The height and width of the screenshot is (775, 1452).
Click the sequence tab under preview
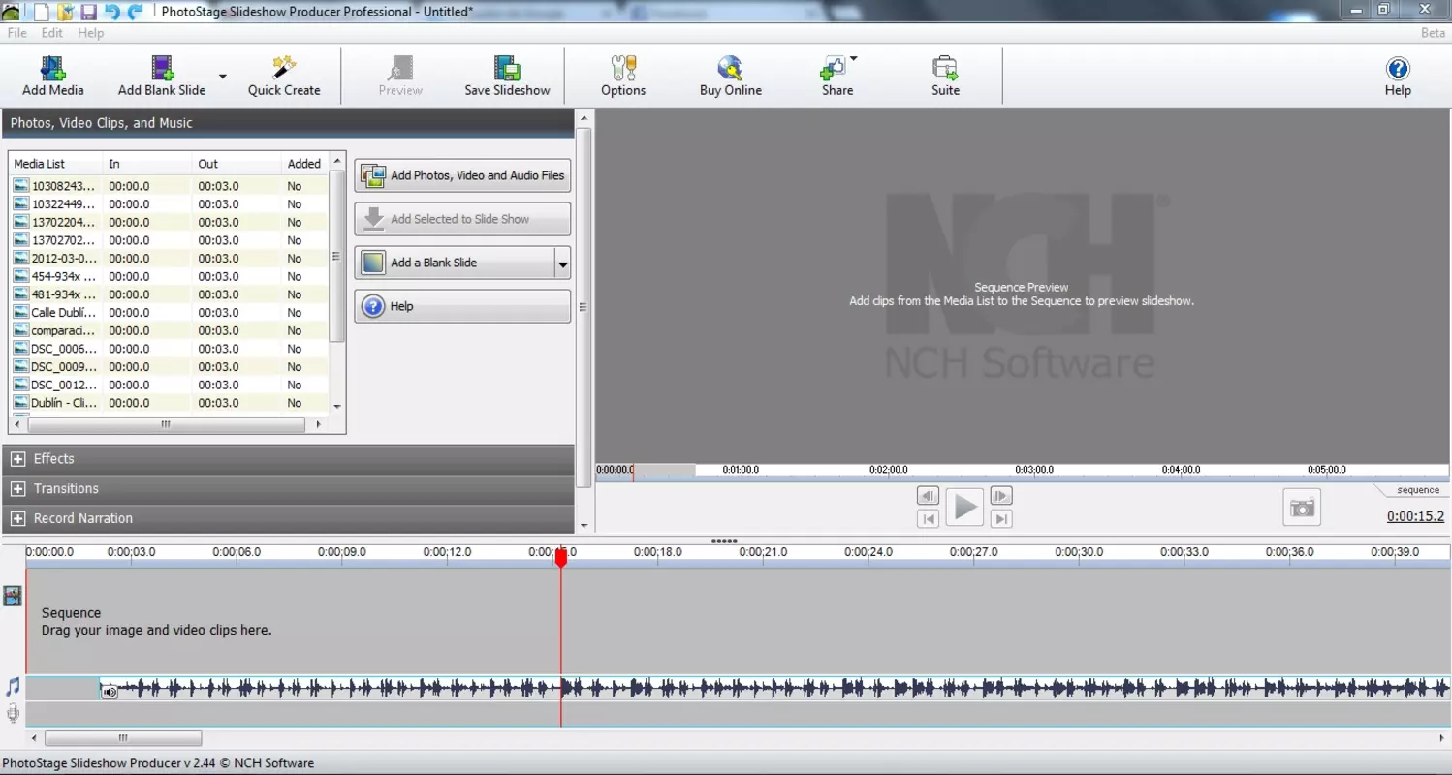1418,490
